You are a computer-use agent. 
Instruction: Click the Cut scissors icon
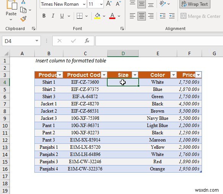click(x=23, y=2)
